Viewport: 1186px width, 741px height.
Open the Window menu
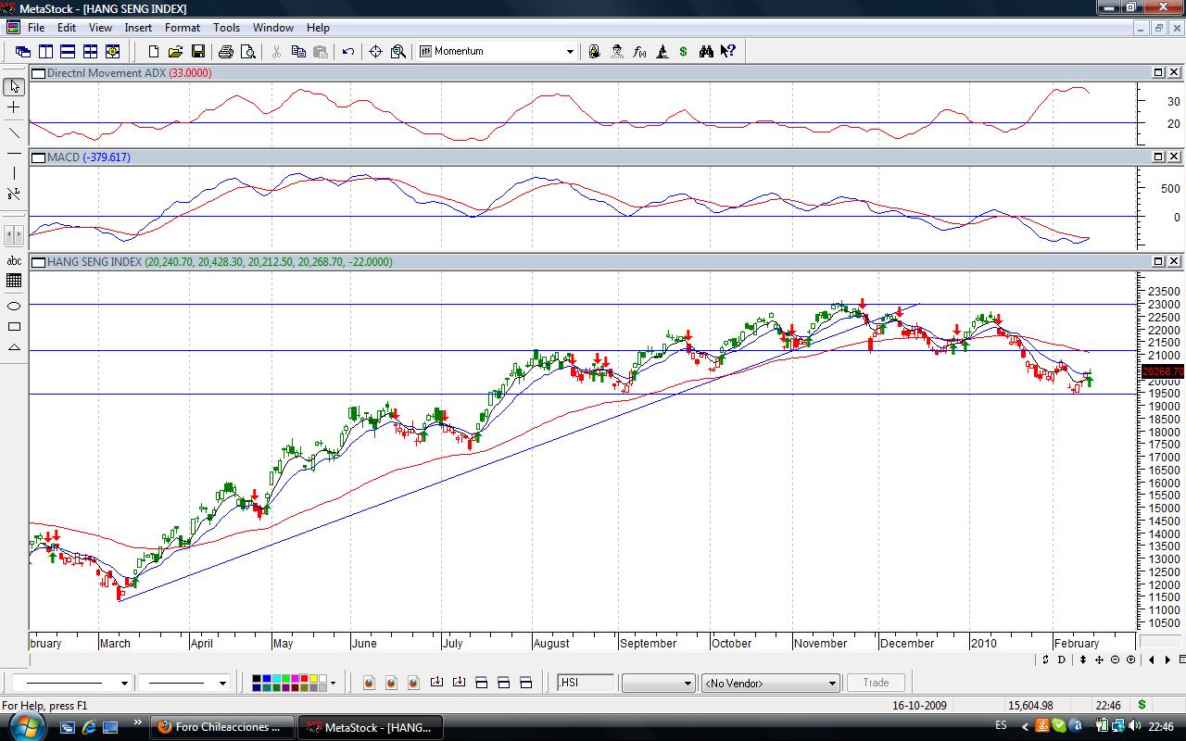[x=273, y=28]
